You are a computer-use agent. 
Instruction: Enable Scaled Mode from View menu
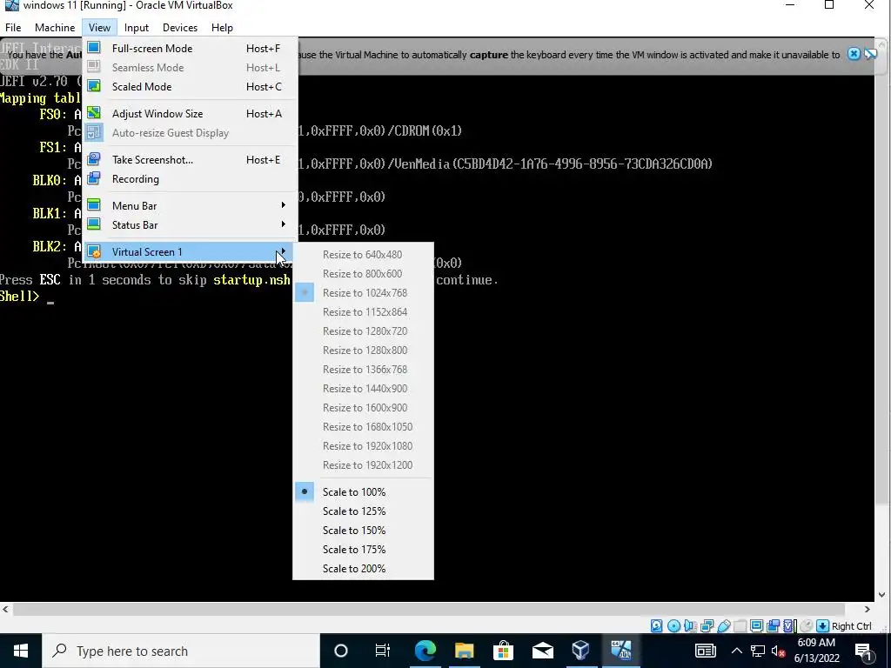pyautogui.click(x=190, y=86)
